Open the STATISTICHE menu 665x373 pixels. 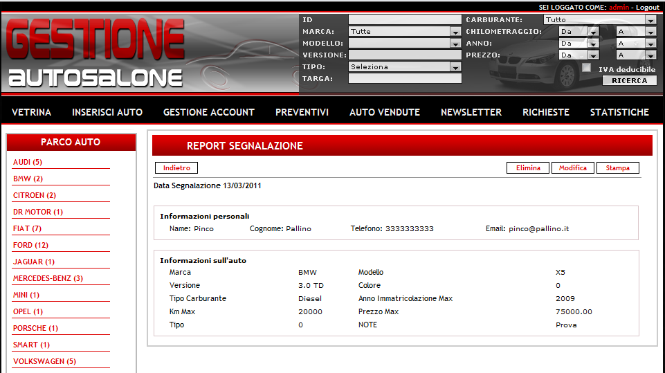pos(619,112)
